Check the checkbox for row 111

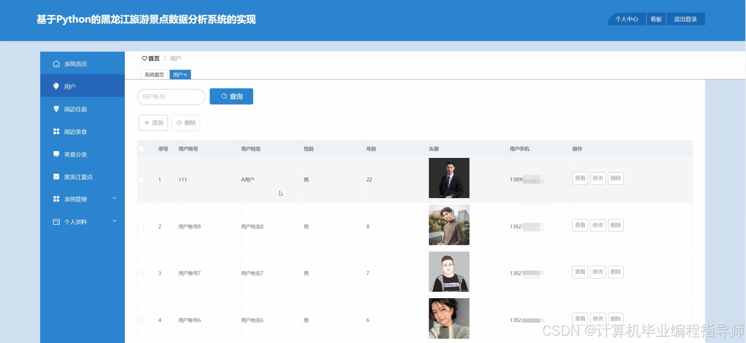tap(141, 180)
